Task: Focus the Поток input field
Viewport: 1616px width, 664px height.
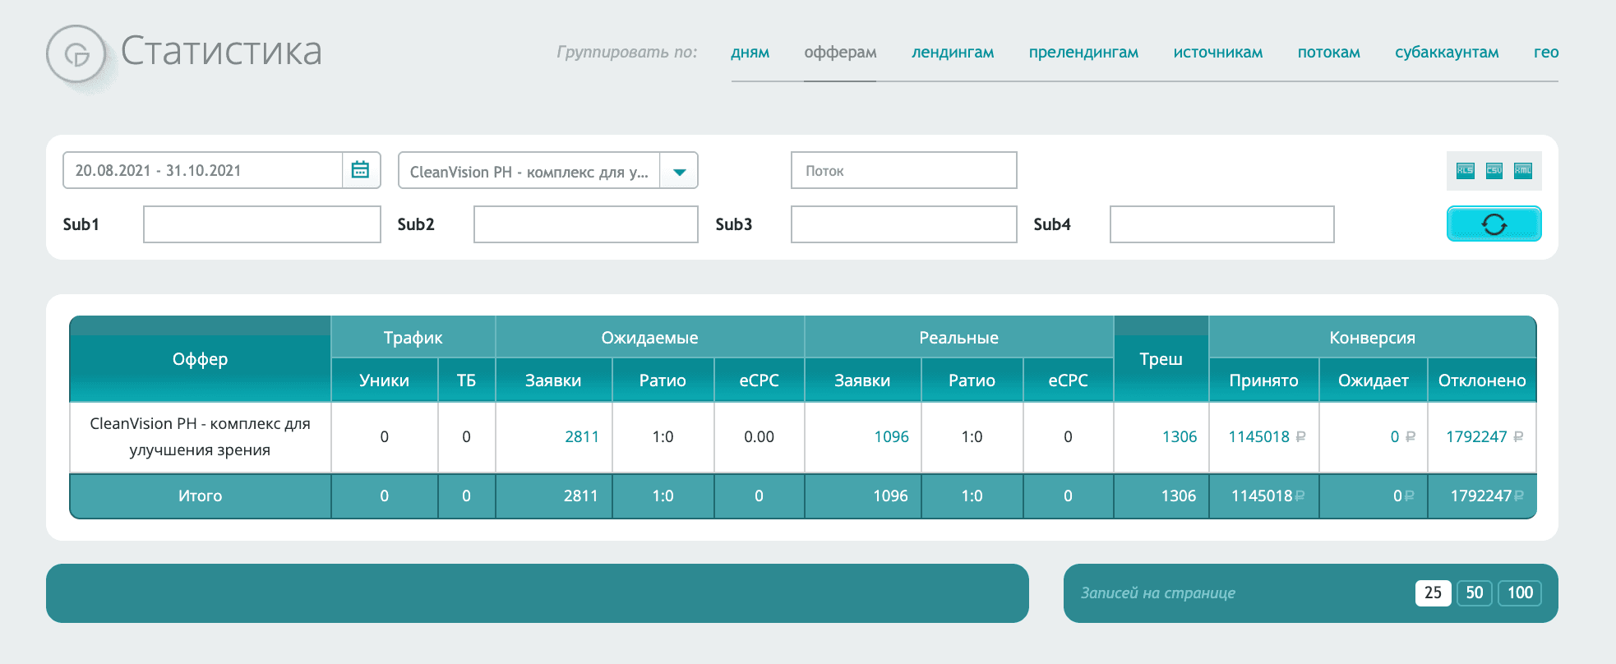Action: 904,170
